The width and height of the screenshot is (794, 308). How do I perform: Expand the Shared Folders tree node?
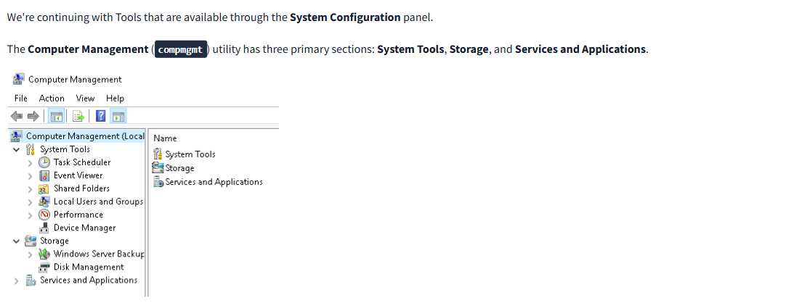pos(30,188)
